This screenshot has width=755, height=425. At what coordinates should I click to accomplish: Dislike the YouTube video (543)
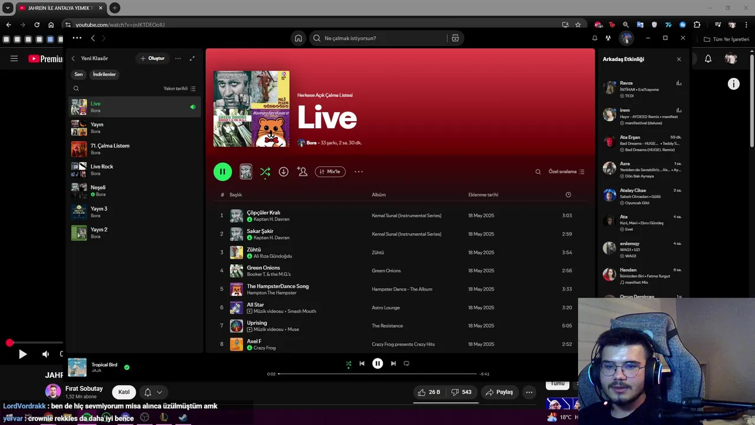coord(461,392)
